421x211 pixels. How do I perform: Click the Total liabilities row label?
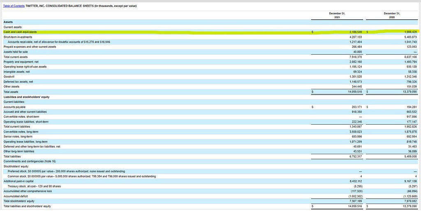(13, 156)
